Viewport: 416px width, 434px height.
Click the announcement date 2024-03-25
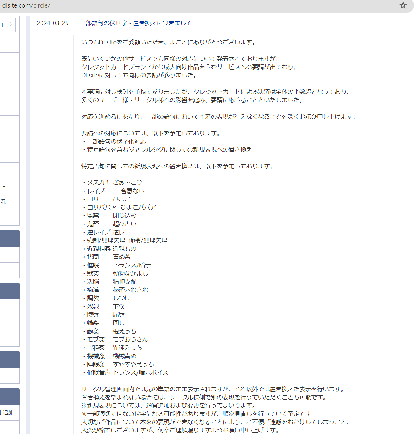[x=53, y=23]
